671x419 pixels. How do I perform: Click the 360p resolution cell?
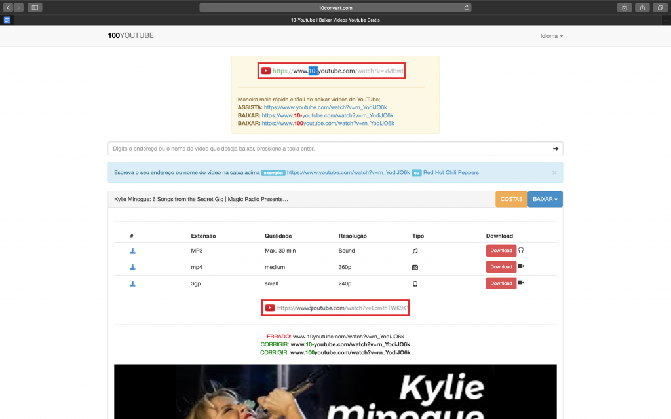(345, 267)
